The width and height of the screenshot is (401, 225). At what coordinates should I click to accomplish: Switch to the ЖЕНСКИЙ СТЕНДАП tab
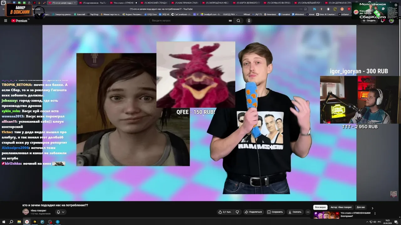coord(154,3)
